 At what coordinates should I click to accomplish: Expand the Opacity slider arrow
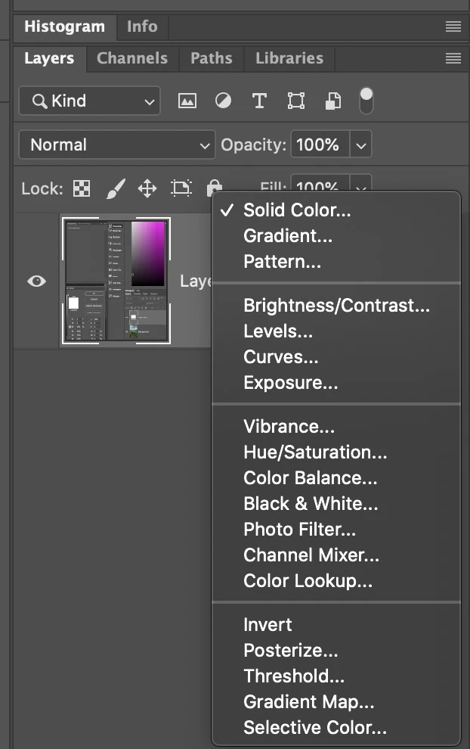(360, 145)
